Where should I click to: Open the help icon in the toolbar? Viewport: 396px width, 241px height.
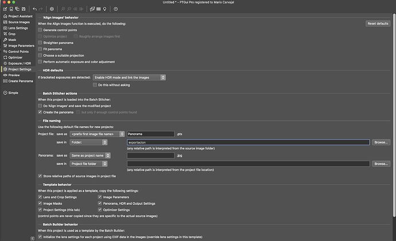tap(116, 9)
